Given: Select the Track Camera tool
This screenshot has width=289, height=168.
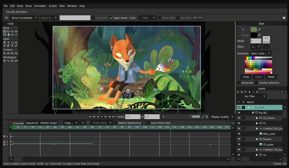Looking at the screenshot, I should [4, 53].
